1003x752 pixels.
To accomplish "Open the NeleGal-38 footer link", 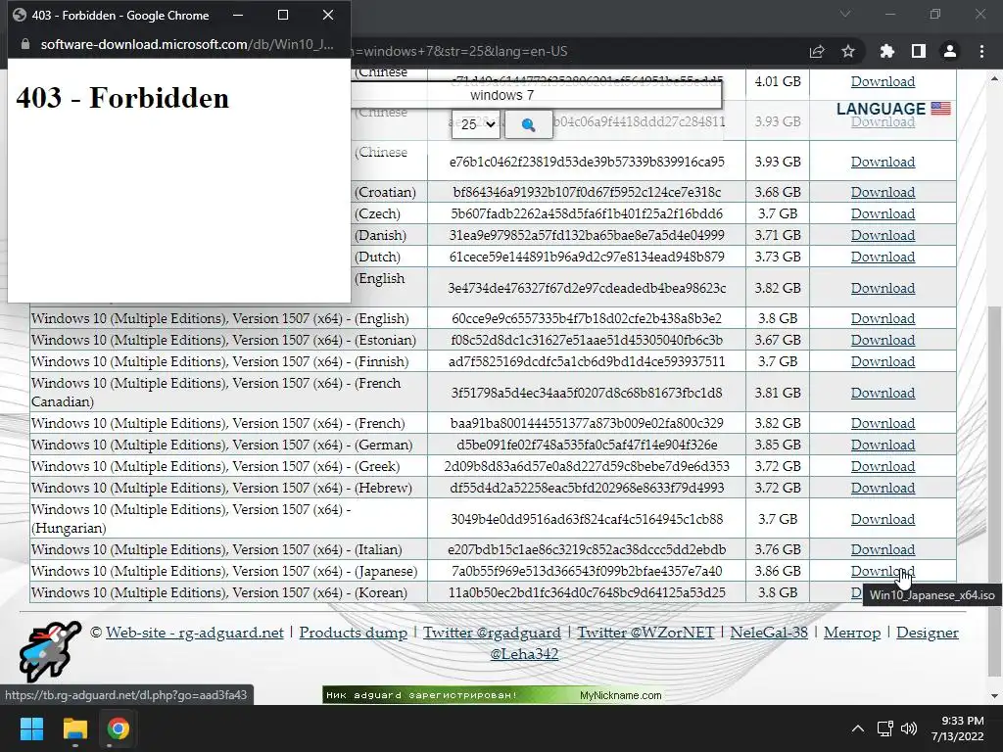I will 769,633.
